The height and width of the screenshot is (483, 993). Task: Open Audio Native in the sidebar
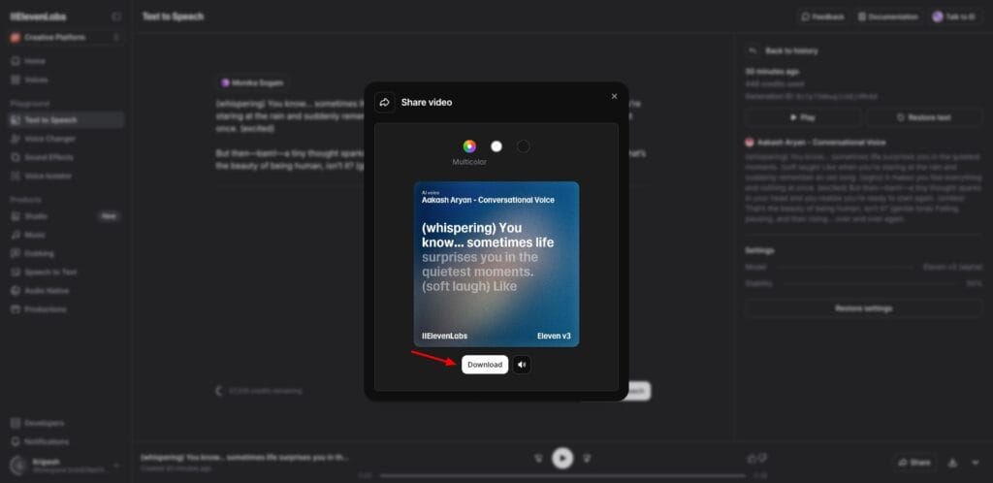click(x=66, y=291)
